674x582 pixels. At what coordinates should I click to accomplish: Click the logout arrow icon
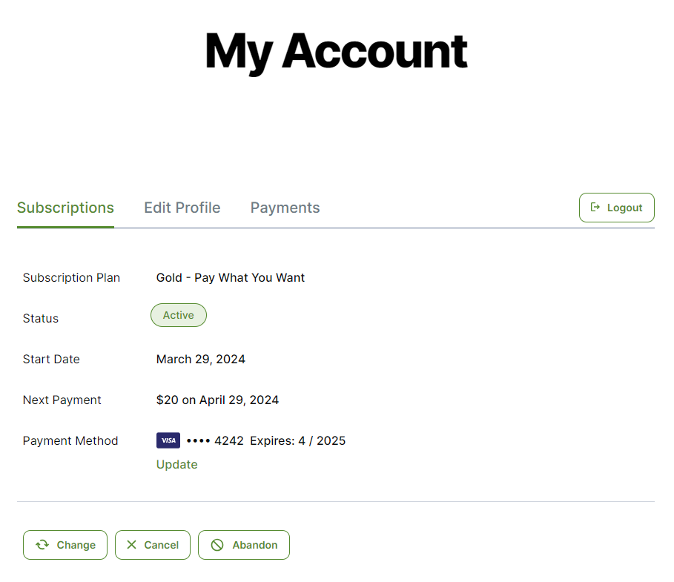(x=595, y=207)
